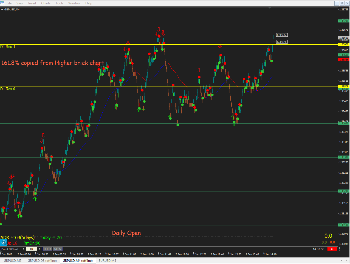Click the Point O Chart label
350x264 pixels.
10,249
